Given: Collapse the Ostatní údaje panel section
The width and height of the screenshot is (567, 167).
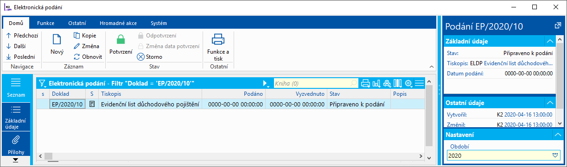Looking at the screenshot, I should [x=550, y=103].
